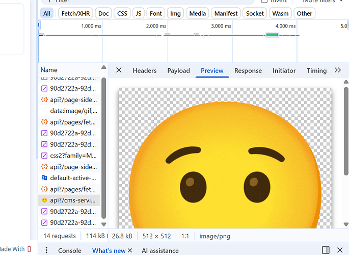349x255 pixels.
Task: Switch to the Console drawer tab
Action: click(70, 251)
